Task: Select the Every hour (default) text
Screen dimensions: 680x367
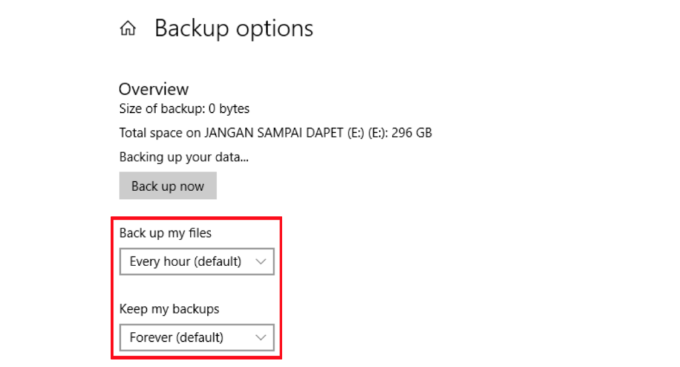Action: point(185,261)
